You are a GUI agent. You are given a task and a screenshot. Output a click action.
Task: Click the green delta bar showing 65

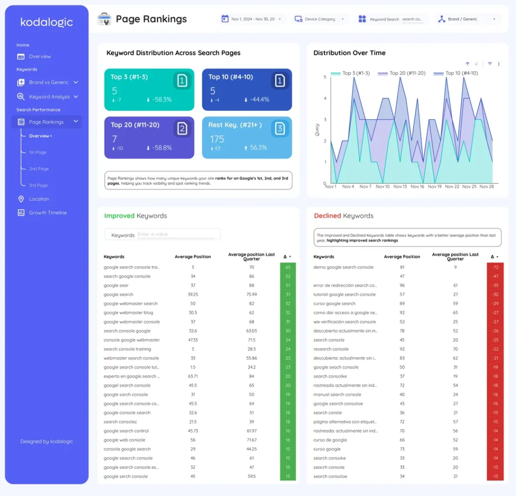[288, 266]
